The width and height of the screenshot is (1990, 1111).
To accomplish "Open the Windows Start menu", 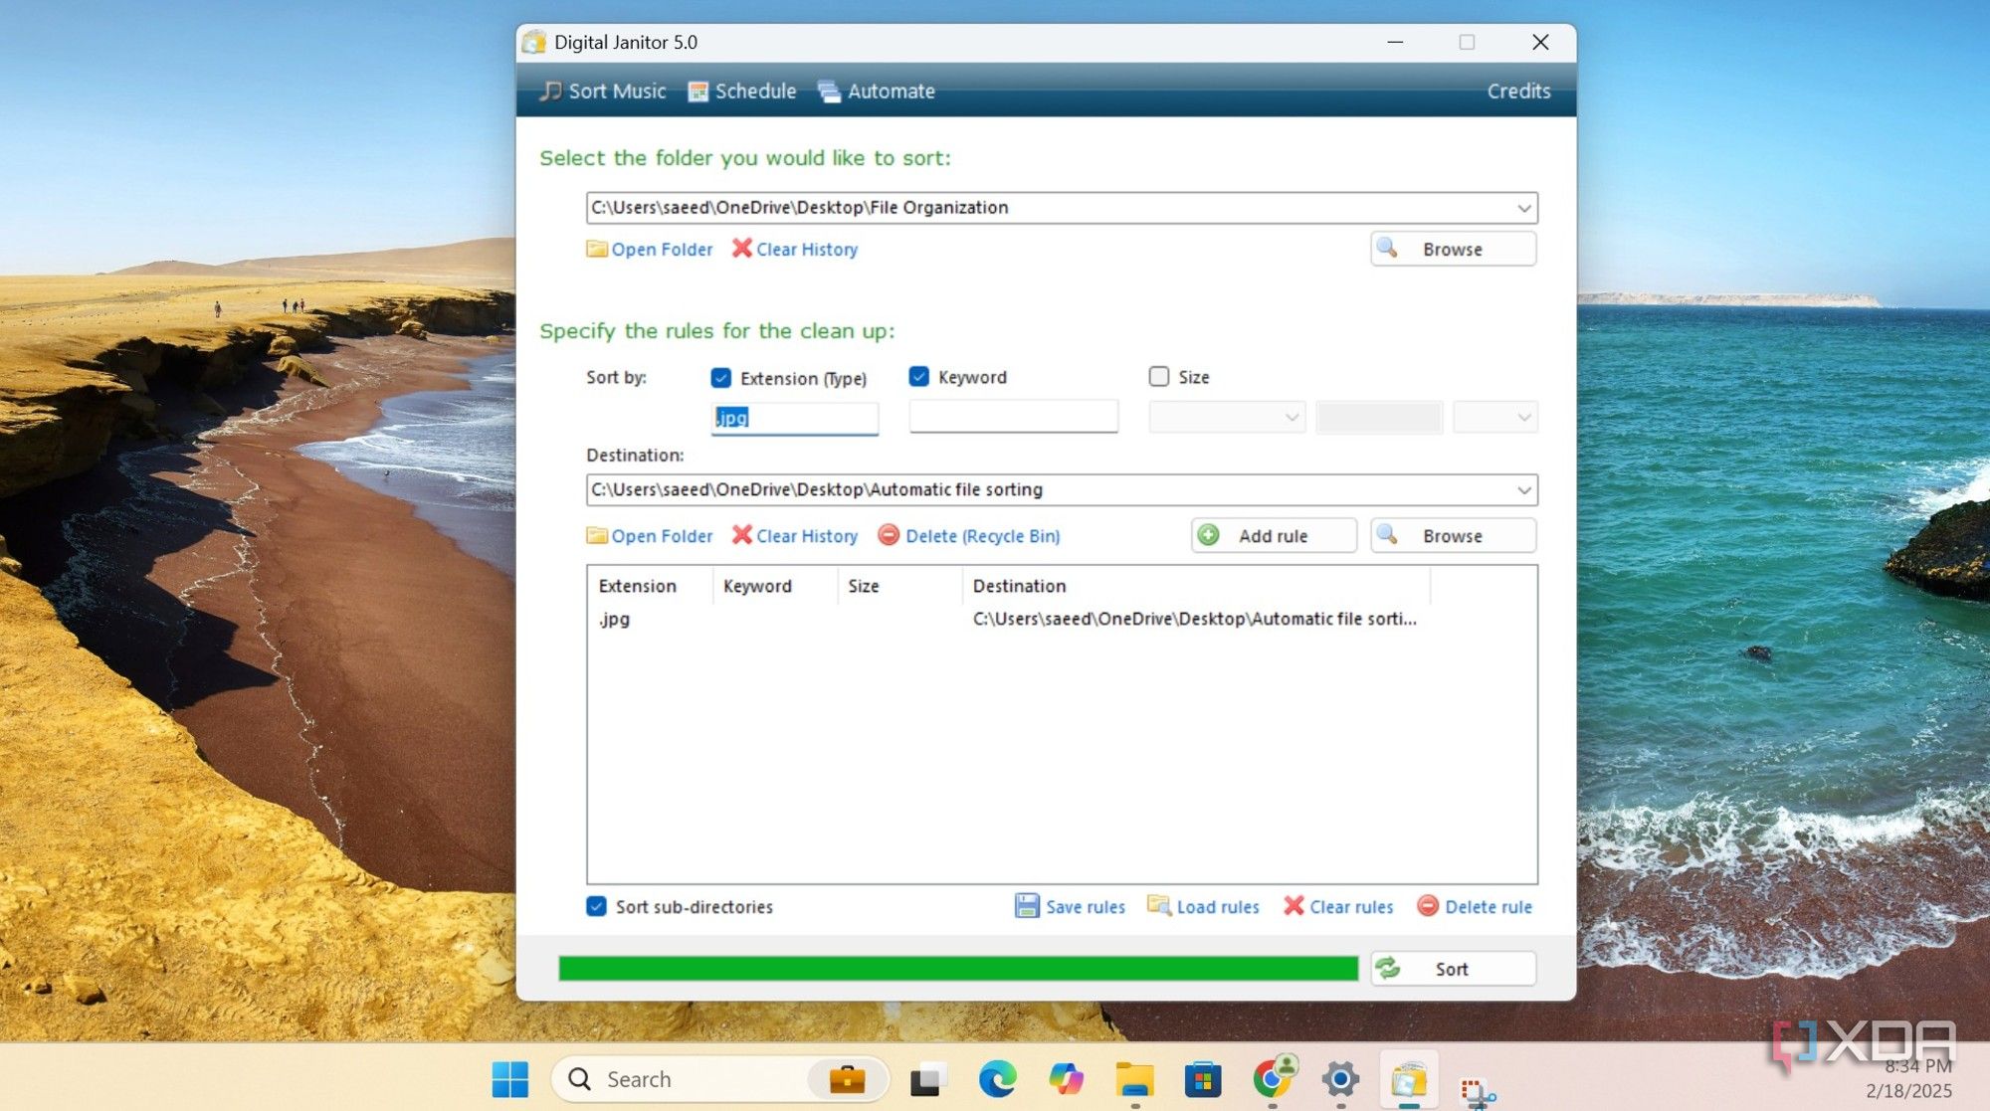I will click(x=510, y=1079).
